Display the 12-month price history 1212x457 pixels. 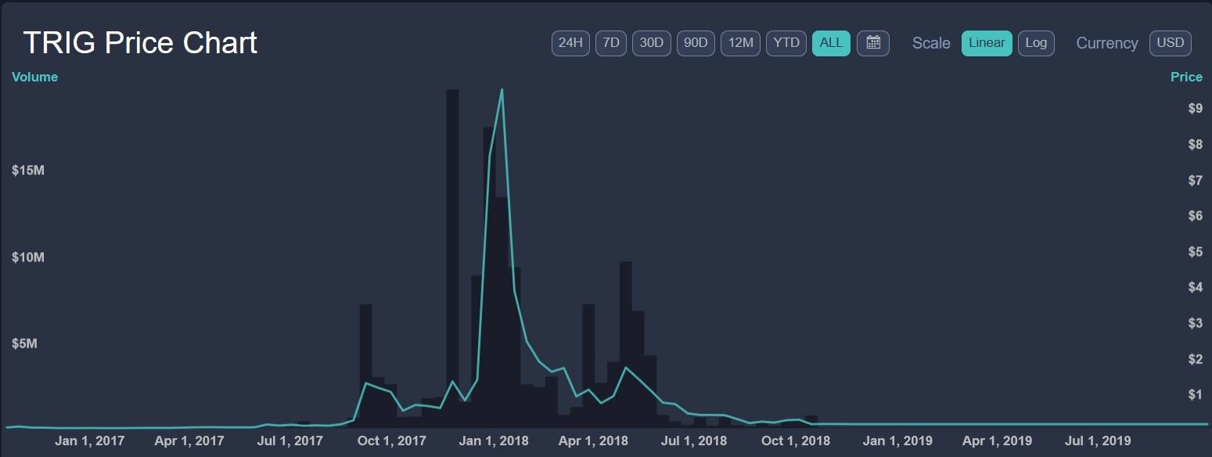pos(739,43)
